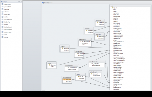
Task: Click the Таблицы group header
Action: coord(4,2)
